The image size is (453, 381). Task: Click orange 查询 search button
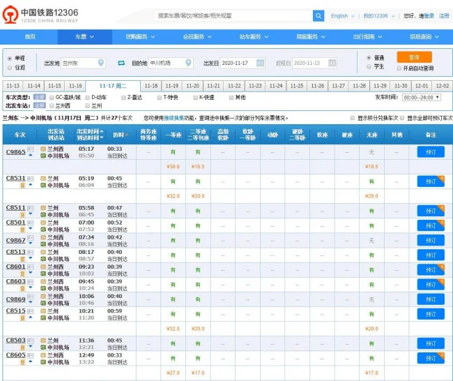[414, 57]
